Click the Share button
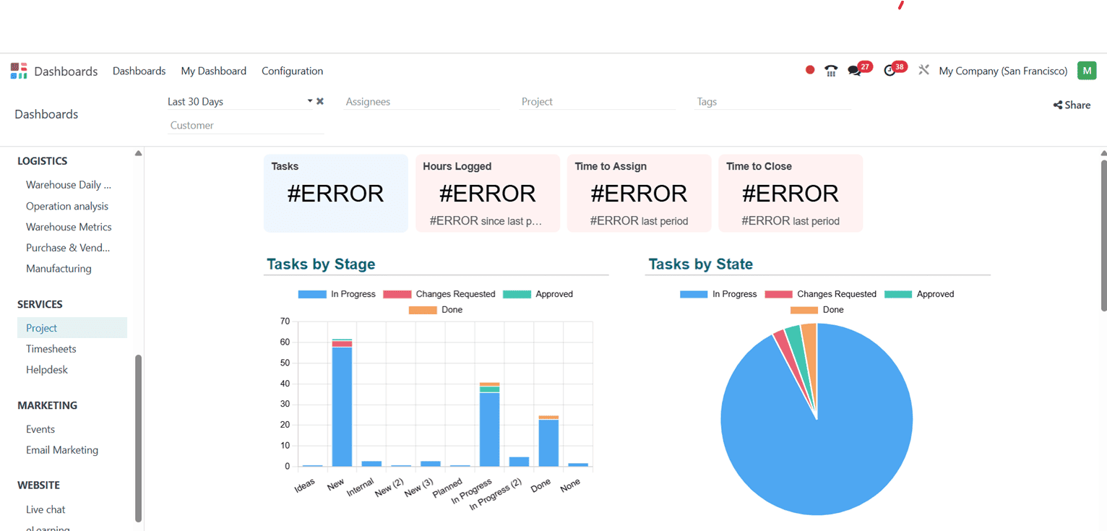 [1072, 105]
